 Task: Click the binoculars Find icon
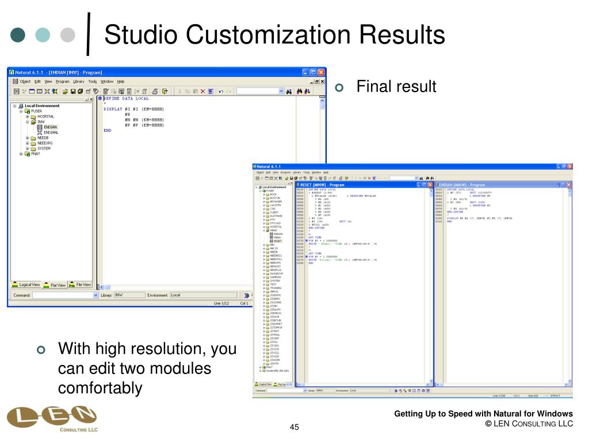pos(299,92)
